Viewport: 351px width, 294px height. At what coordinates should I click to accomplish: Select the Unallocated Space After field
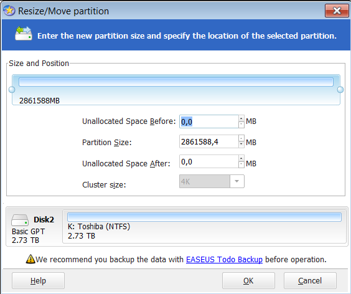[x=209, y=161]
